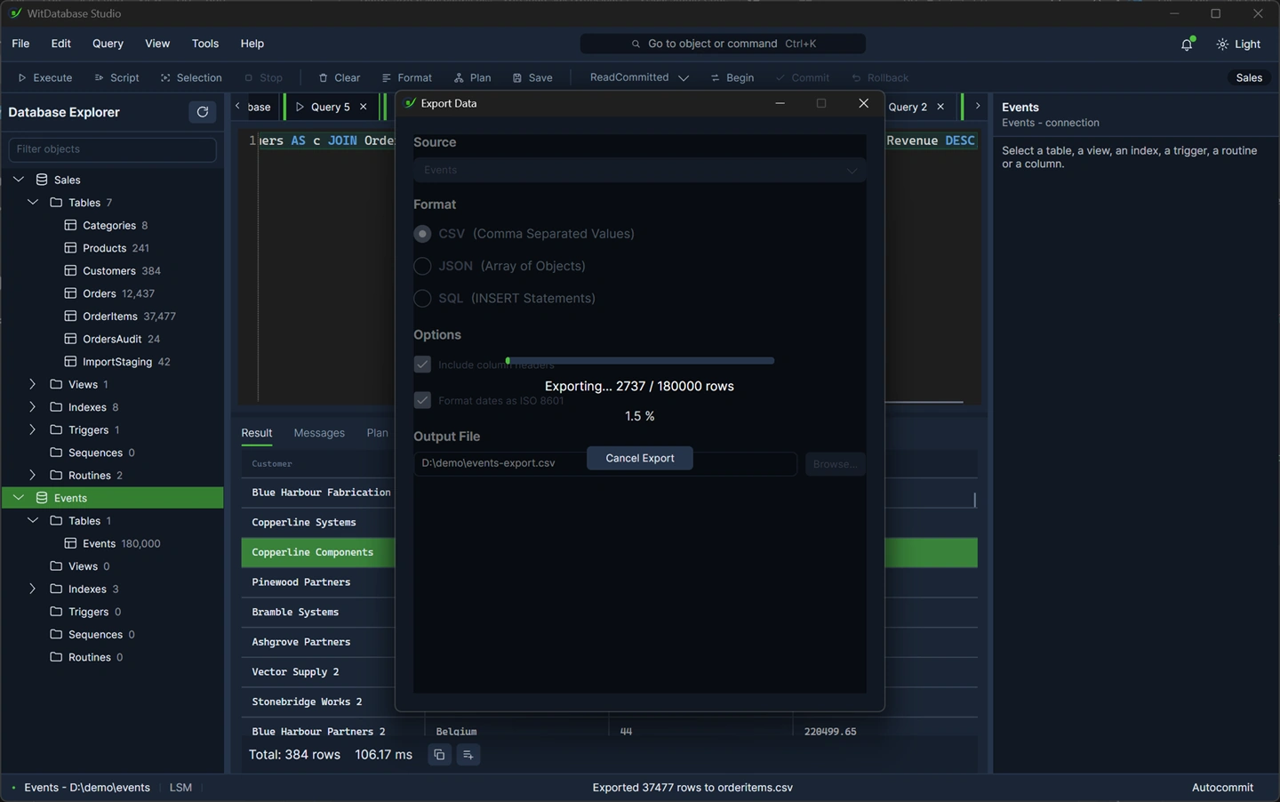Focus the Filter objects search box

pyautogui.click(x=112, y=149)
